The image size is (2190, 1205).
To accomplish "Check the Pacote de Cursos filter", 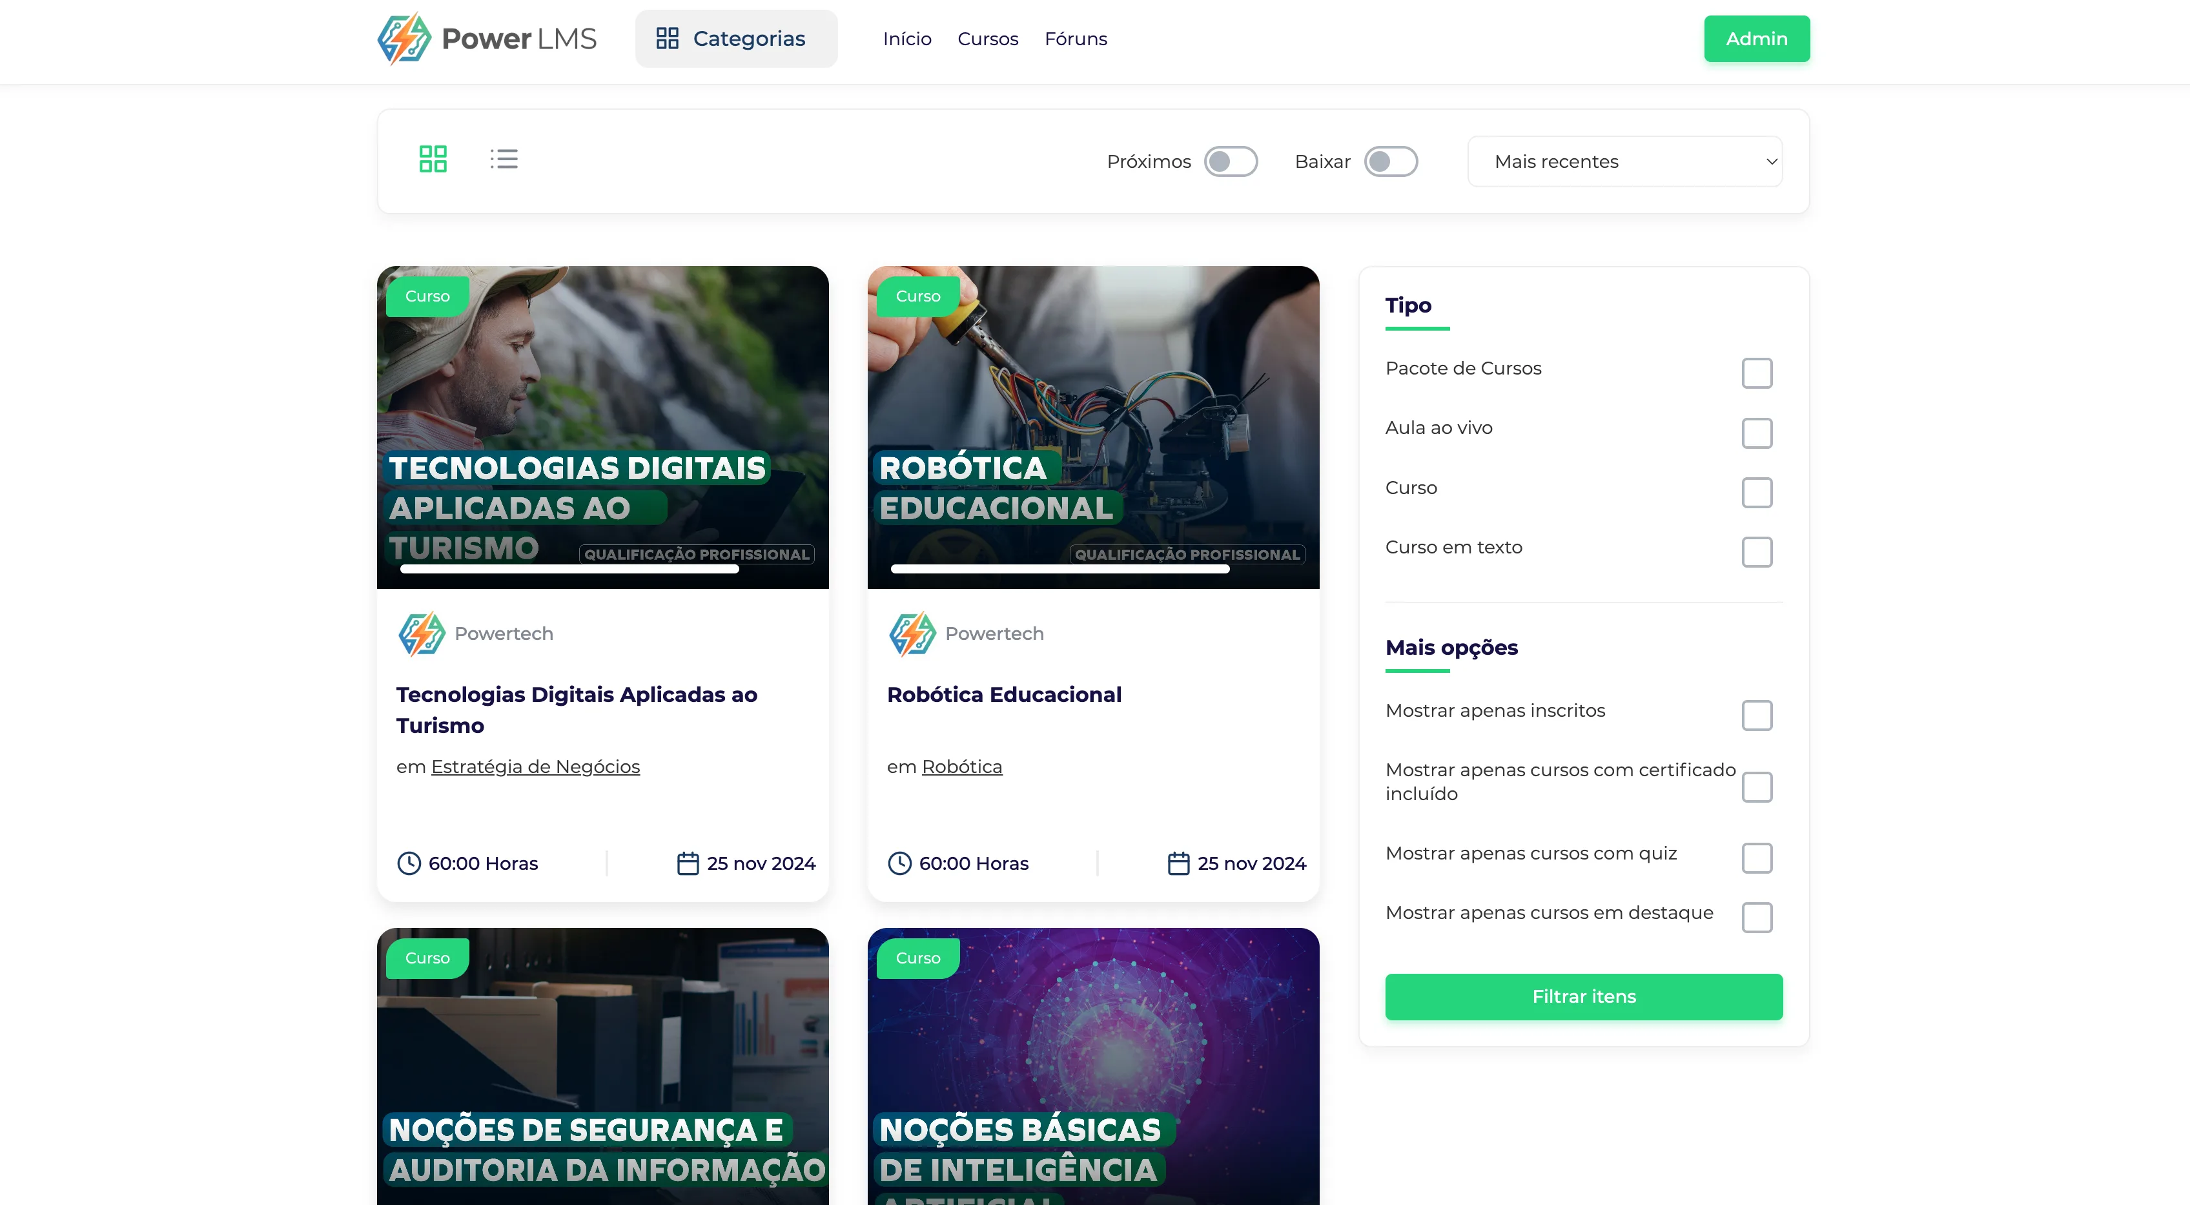I will coord(1756,373).
